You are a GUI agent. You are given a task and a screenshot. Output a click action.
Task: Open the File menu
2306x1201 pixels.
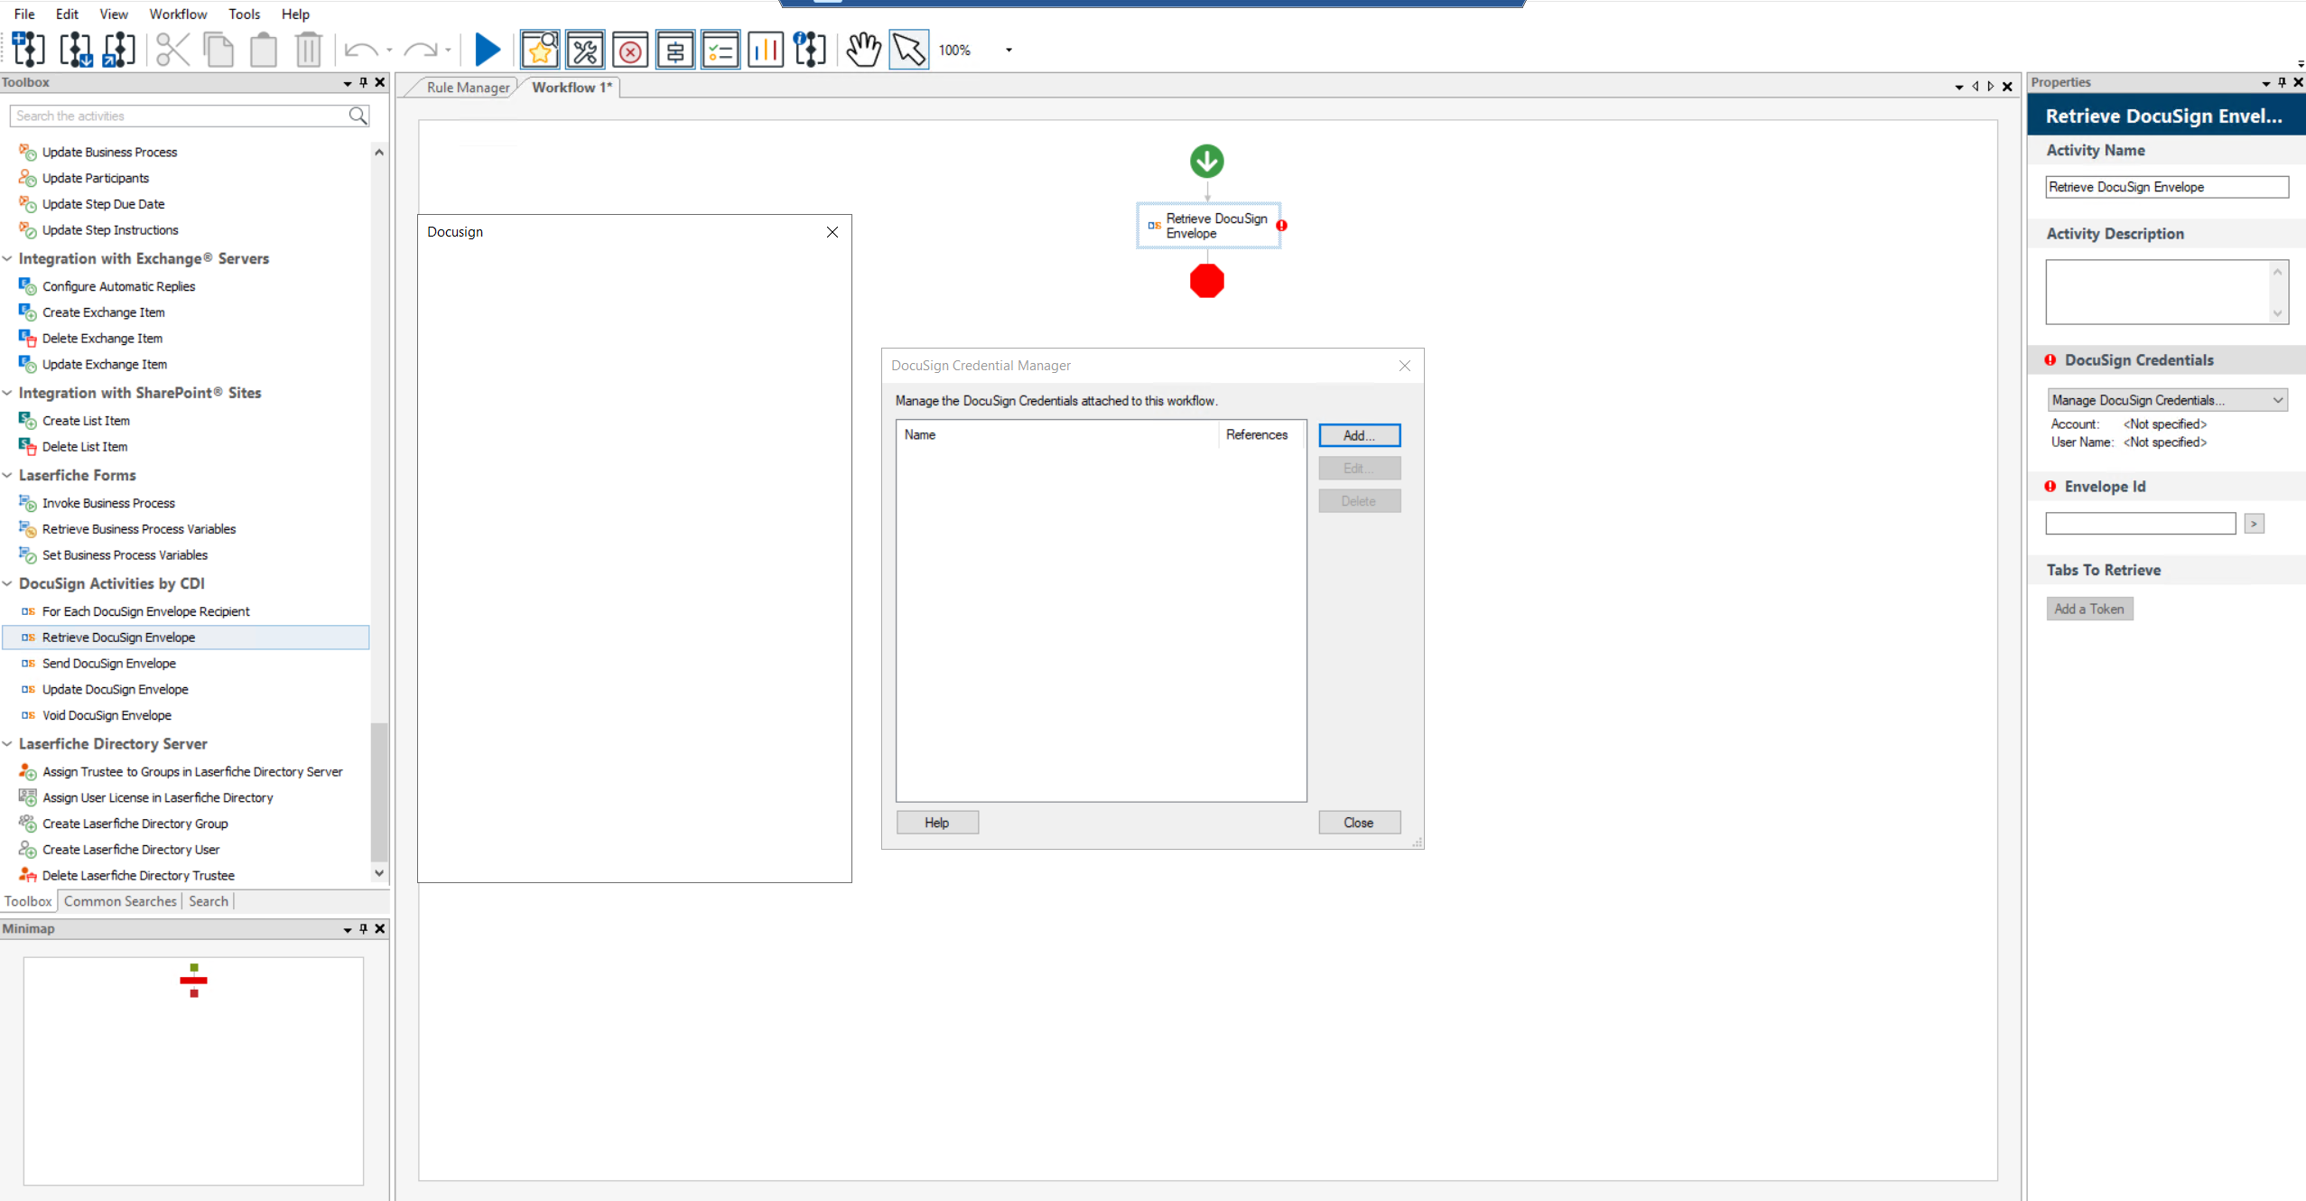[x=24, y=14]
